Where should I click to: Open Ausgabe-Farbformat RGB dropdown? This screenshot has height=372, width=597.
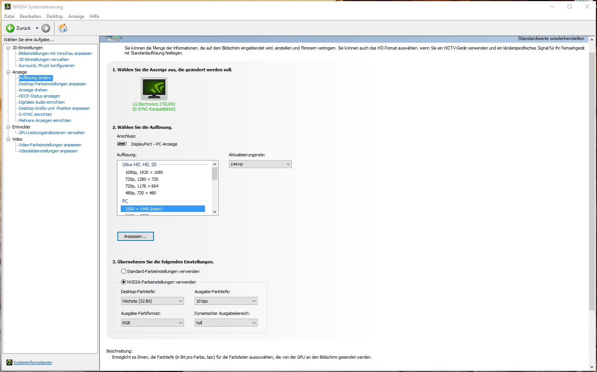click(152, 323)
